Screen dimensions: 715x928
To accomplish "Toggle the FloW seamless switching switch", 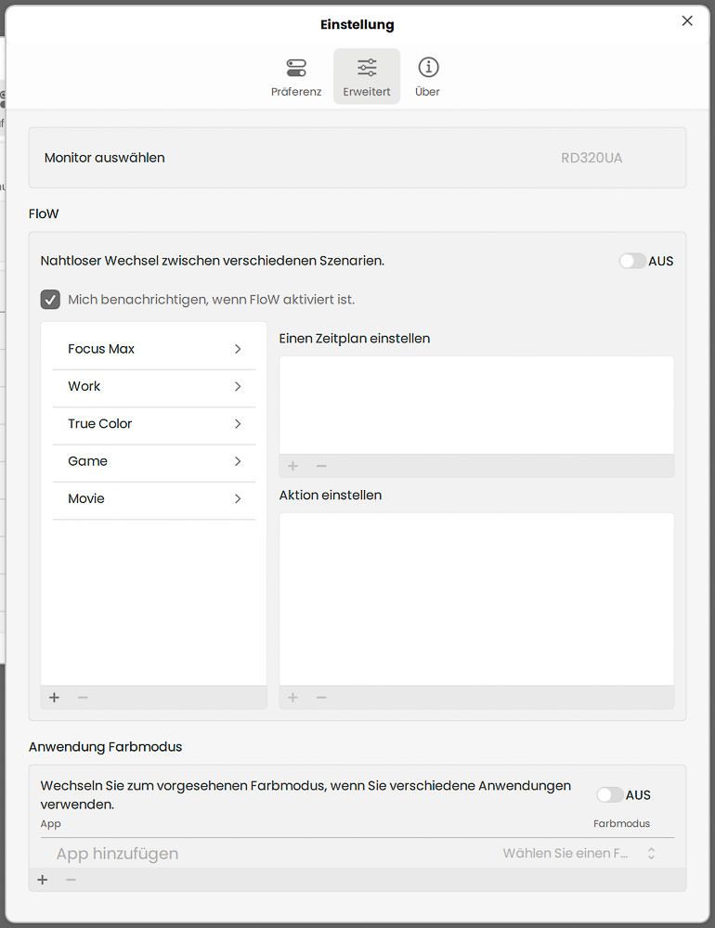I will [x=632, y=261].
